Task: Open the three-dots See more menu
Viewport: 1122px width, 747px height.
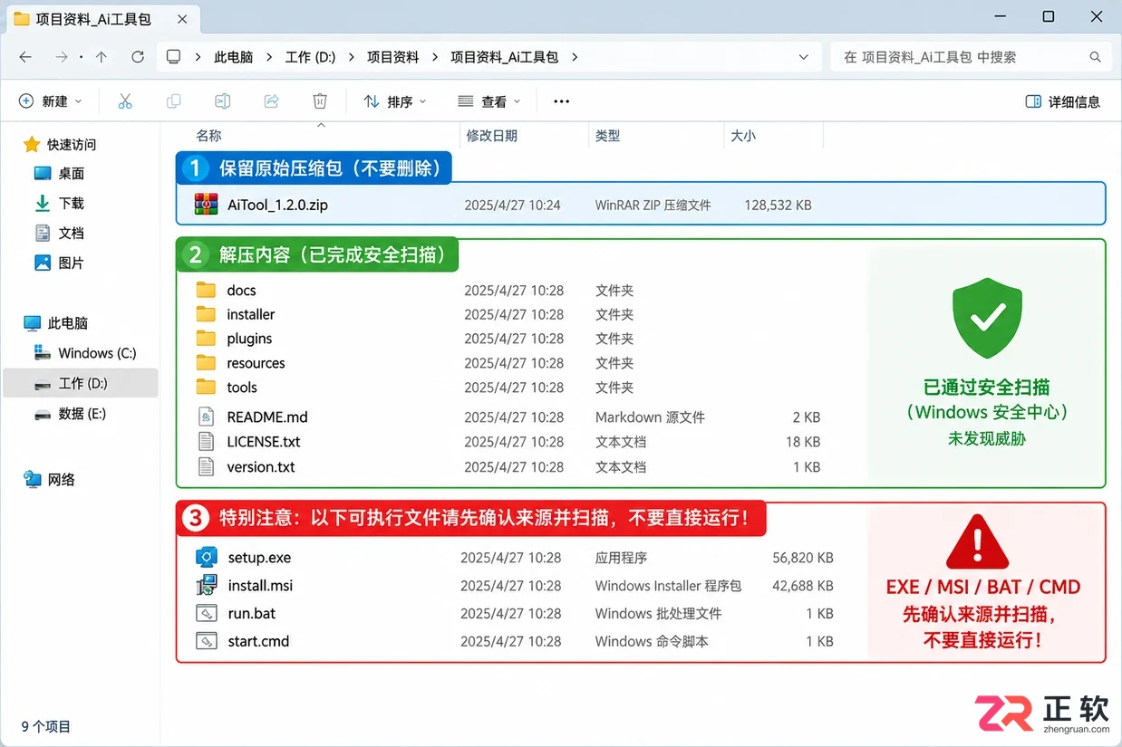Action: [561, 101]
